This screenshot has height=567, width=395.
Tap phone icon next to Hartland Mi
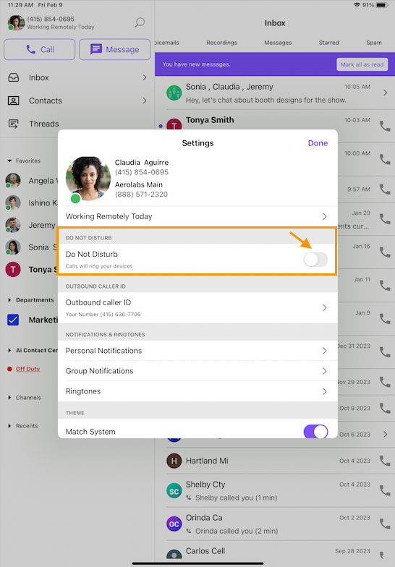385,461
